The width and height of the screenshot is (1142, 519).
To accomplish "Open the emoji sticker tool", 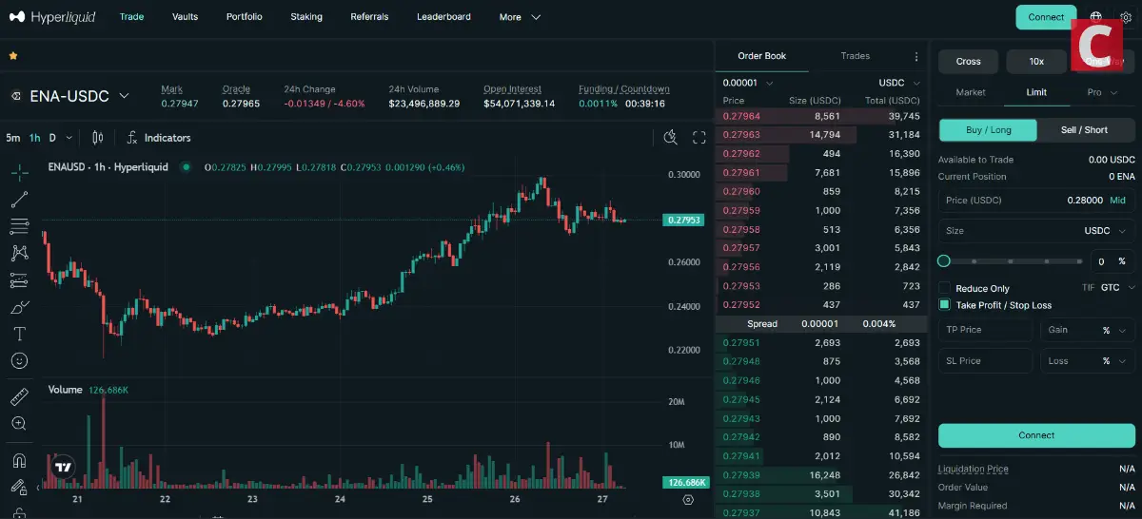I will click(x=19, y=361).
